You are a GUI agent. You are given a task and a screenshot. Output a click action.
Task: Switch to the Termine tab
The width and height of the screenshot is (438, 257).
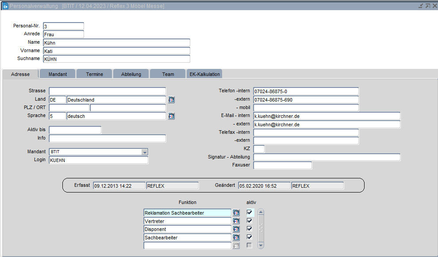94,74
